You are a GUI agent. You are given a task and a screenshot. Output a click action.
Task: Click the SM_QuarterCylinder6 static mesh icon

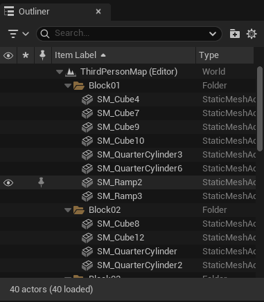click(87, 169)
